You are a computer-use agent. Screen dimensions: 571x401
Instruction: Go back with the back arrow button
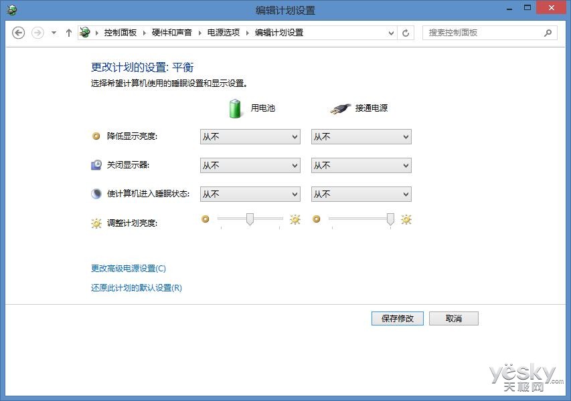(x=18, y=33)
